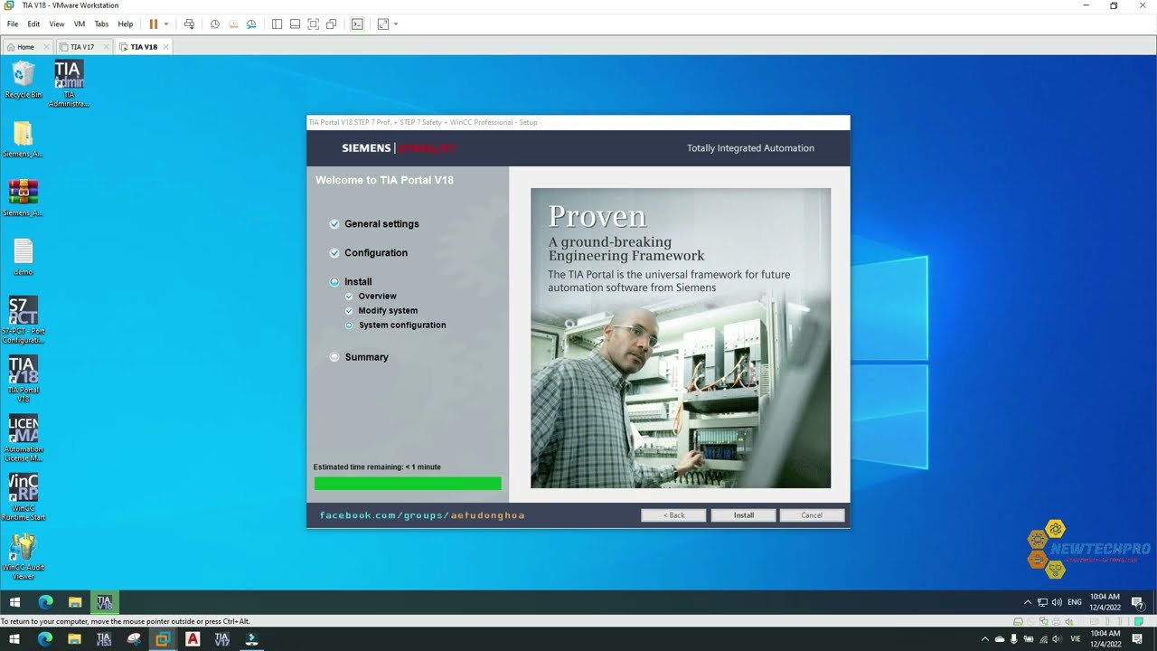
Task: Click guest VM volume speaker icon
Action: tap(1057, 602)
